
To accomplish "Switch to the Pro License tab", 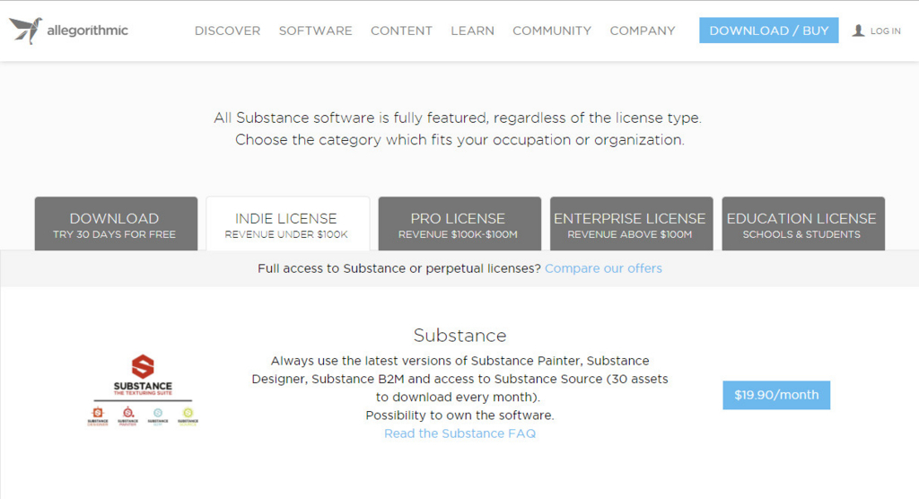I will (x=459, y=224).
